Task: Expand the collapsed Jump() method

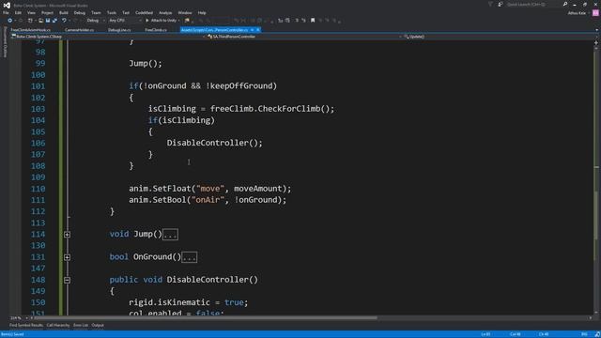Action: click(67, 234)
